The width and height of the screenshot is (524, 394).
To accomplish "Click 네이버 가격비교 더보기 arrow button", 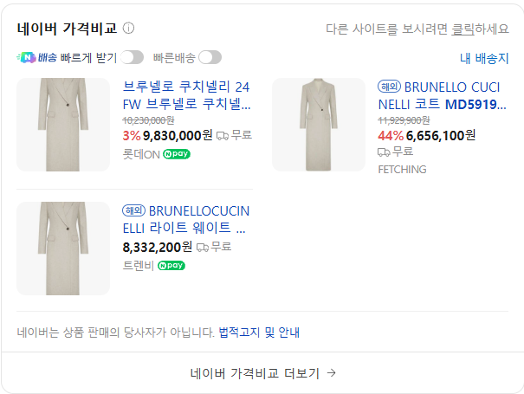I will coord(262,373).
